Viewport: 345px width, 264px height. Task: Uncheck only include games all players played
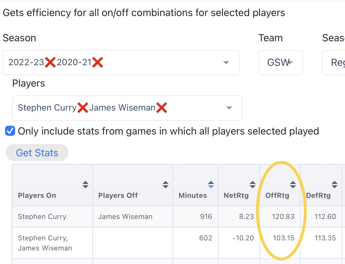(10, 131)
